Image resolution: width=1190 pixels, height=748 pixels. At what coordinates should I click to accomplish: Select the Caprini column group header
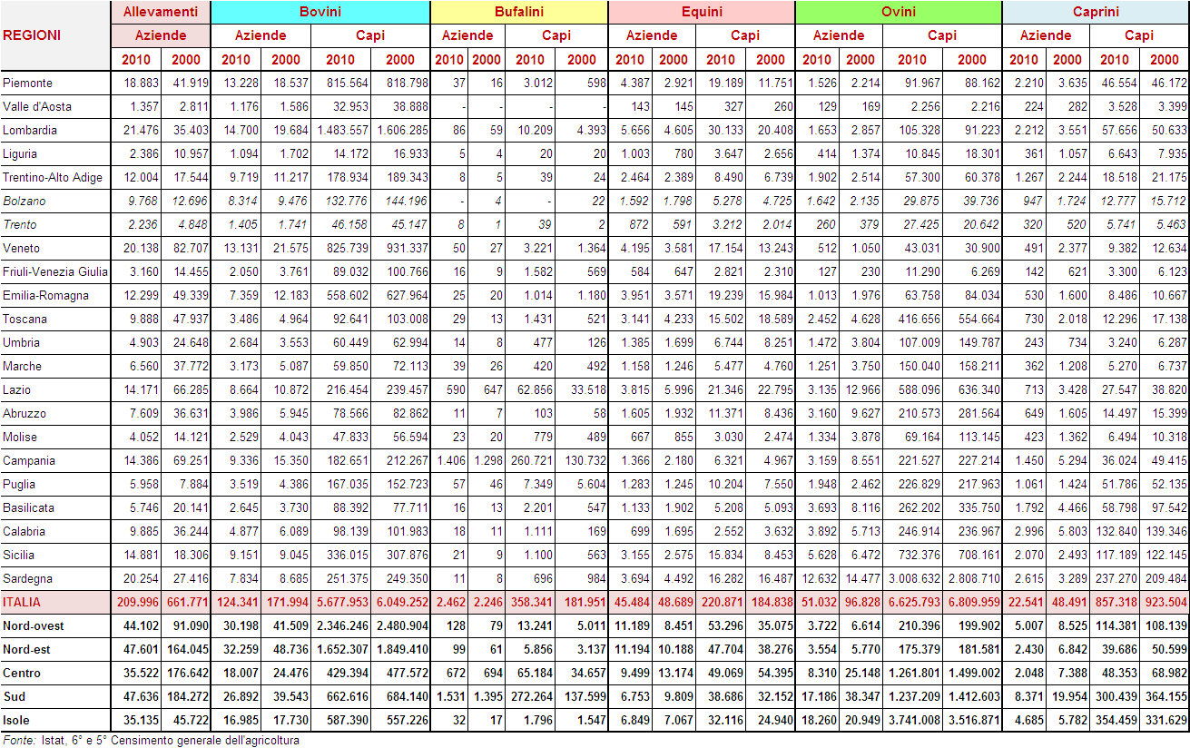click(1096, 12)
